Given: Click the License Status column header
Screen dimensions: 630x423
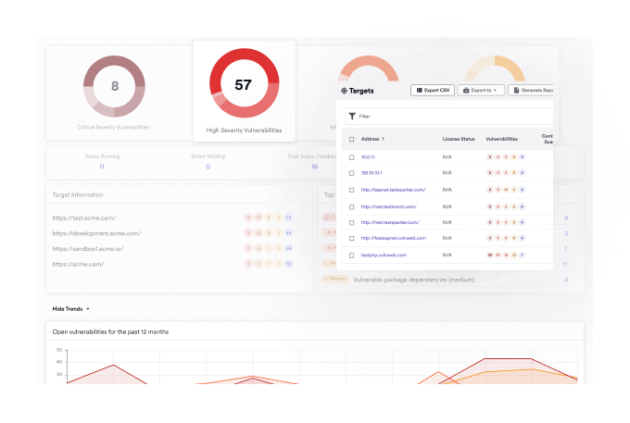Looking at the screenshot, I should coord(459,139).
